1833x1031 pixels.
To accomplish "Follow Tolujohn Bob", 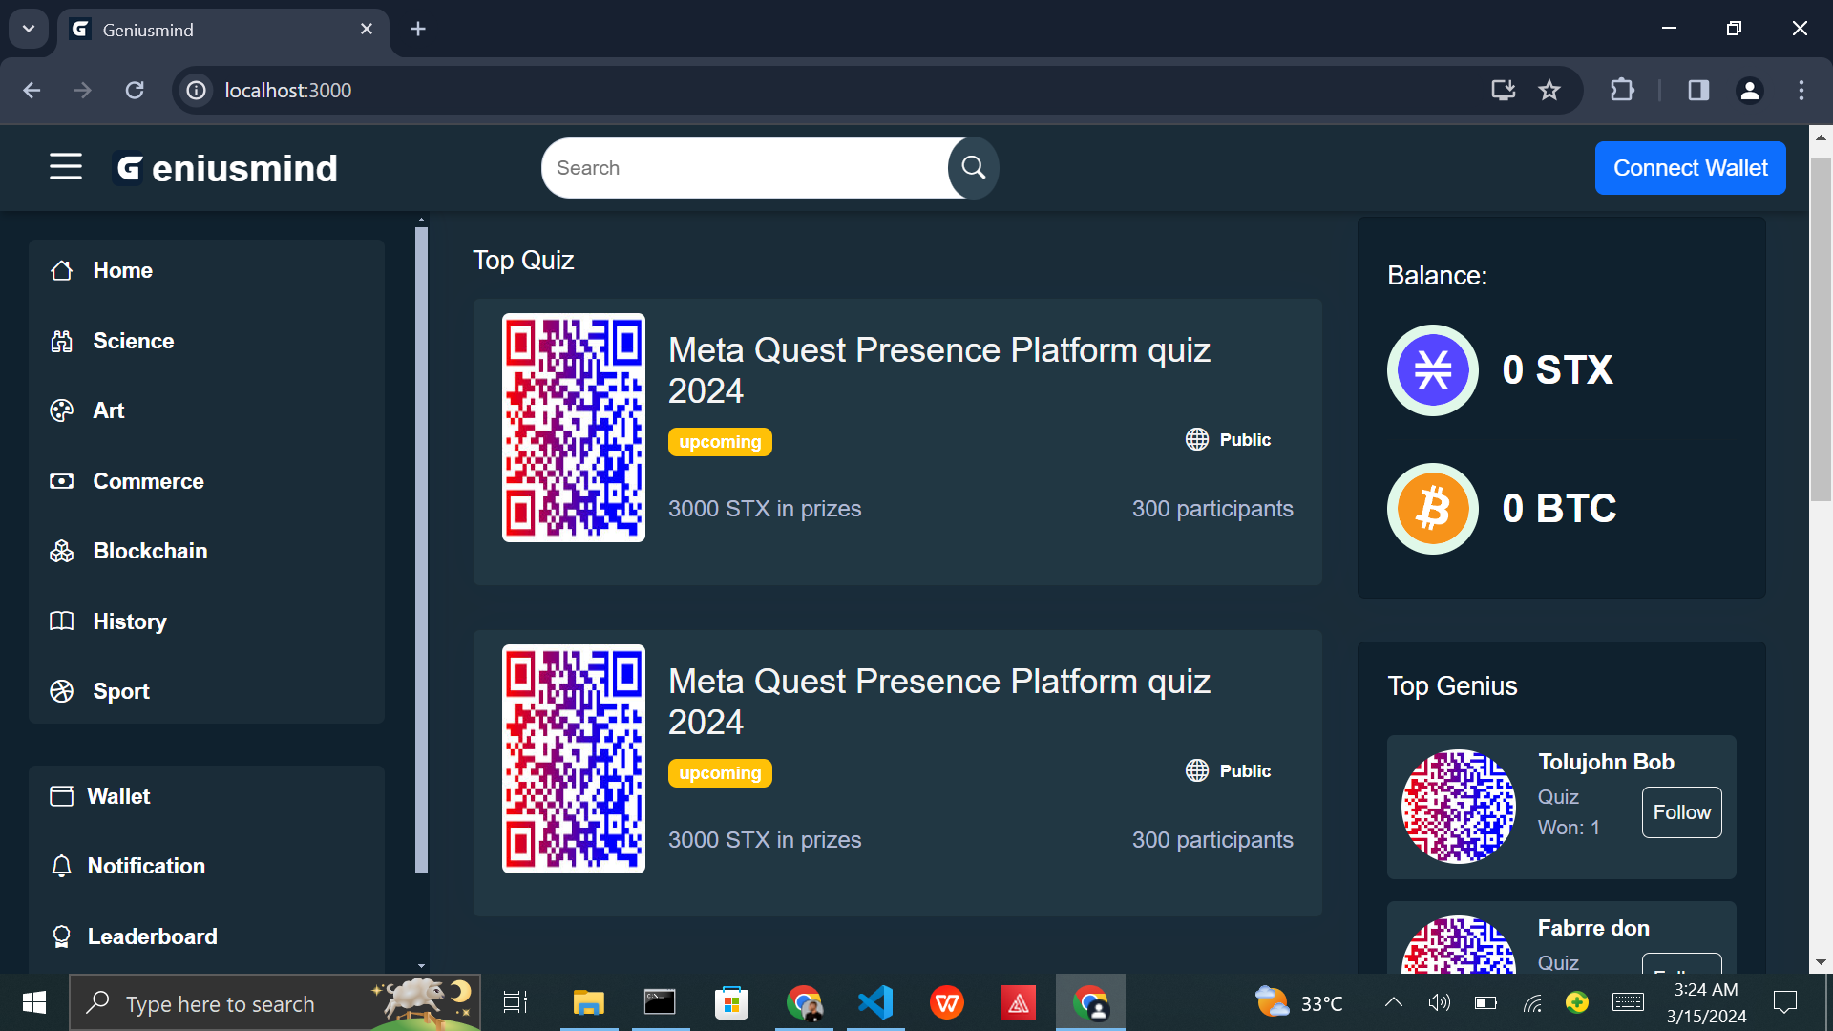I will coord(1681,812).
